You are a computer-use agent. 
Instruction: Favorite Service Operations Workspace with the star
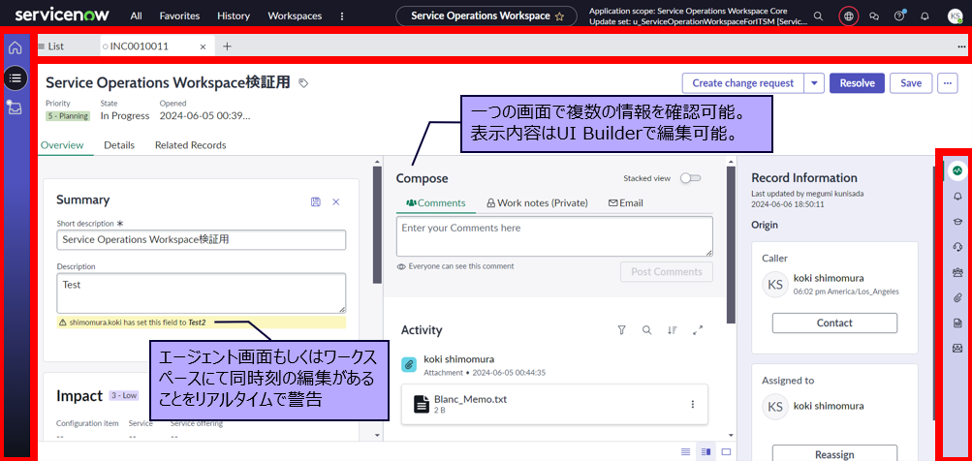coord(559,16)
